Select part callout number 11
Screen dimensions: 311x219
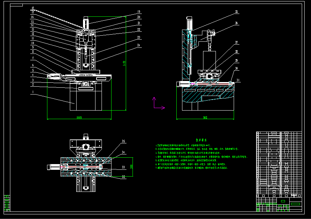(x=33, y=38)
